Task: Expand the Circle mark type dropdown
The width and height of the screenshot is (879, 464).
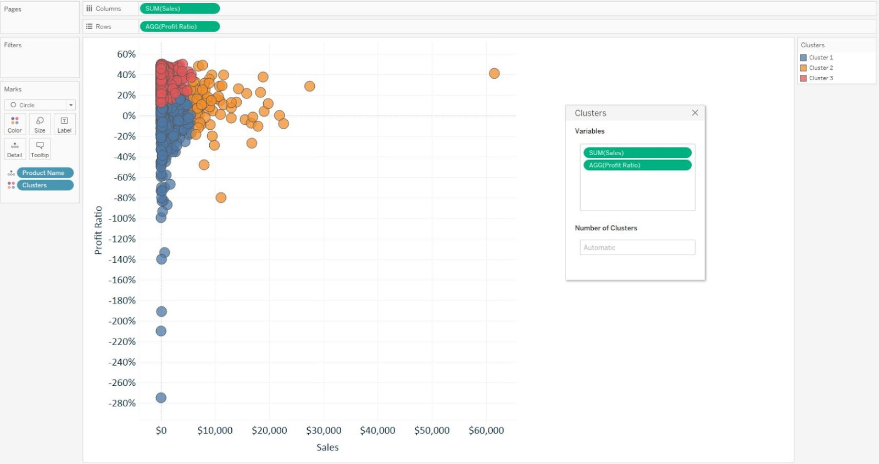Action: pyautogui.click(x=71, y=105)
